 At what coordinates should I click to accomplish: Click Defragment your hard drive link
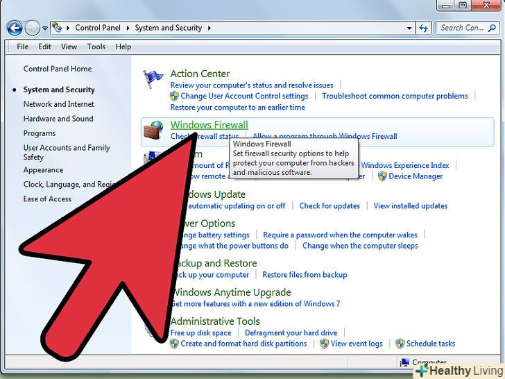(x=291, y=332)
